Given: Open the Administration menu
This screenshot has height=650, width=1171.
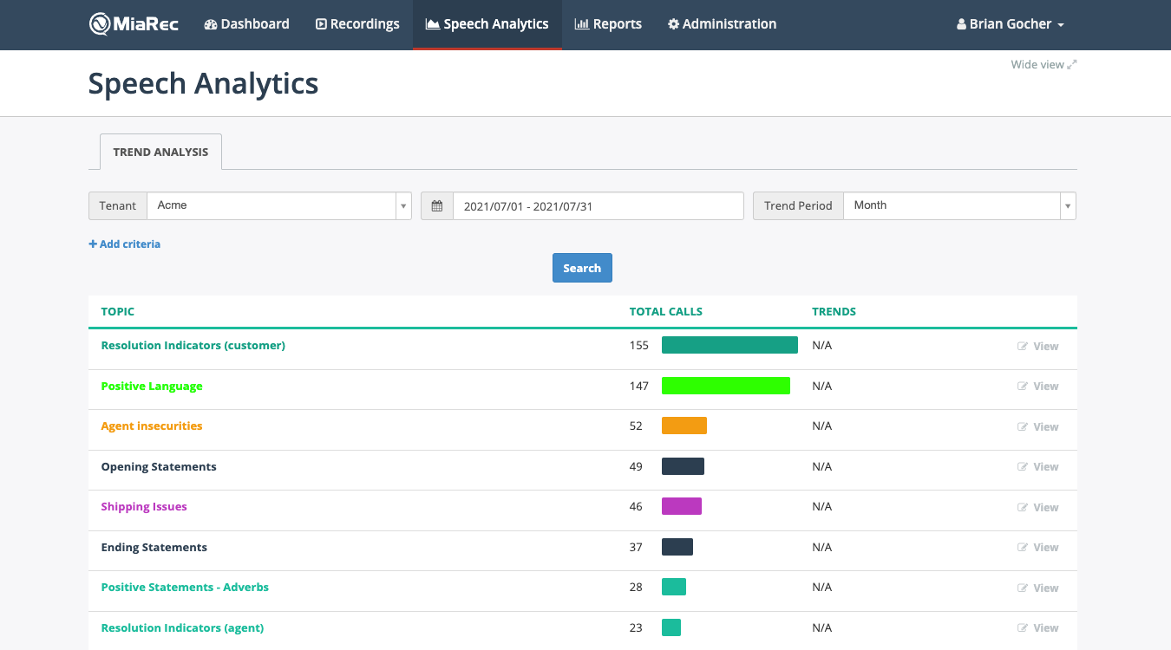Looking at the screenshot, I should (x=722, y=24).
